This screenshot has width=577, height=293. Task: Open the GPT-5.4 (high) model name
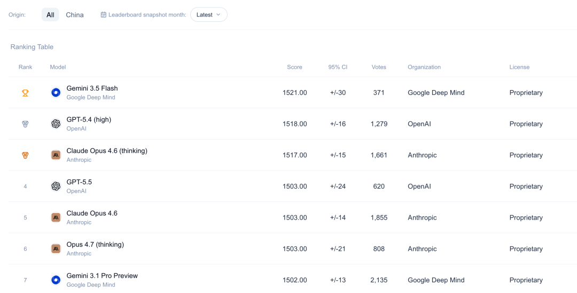[89, 119]
